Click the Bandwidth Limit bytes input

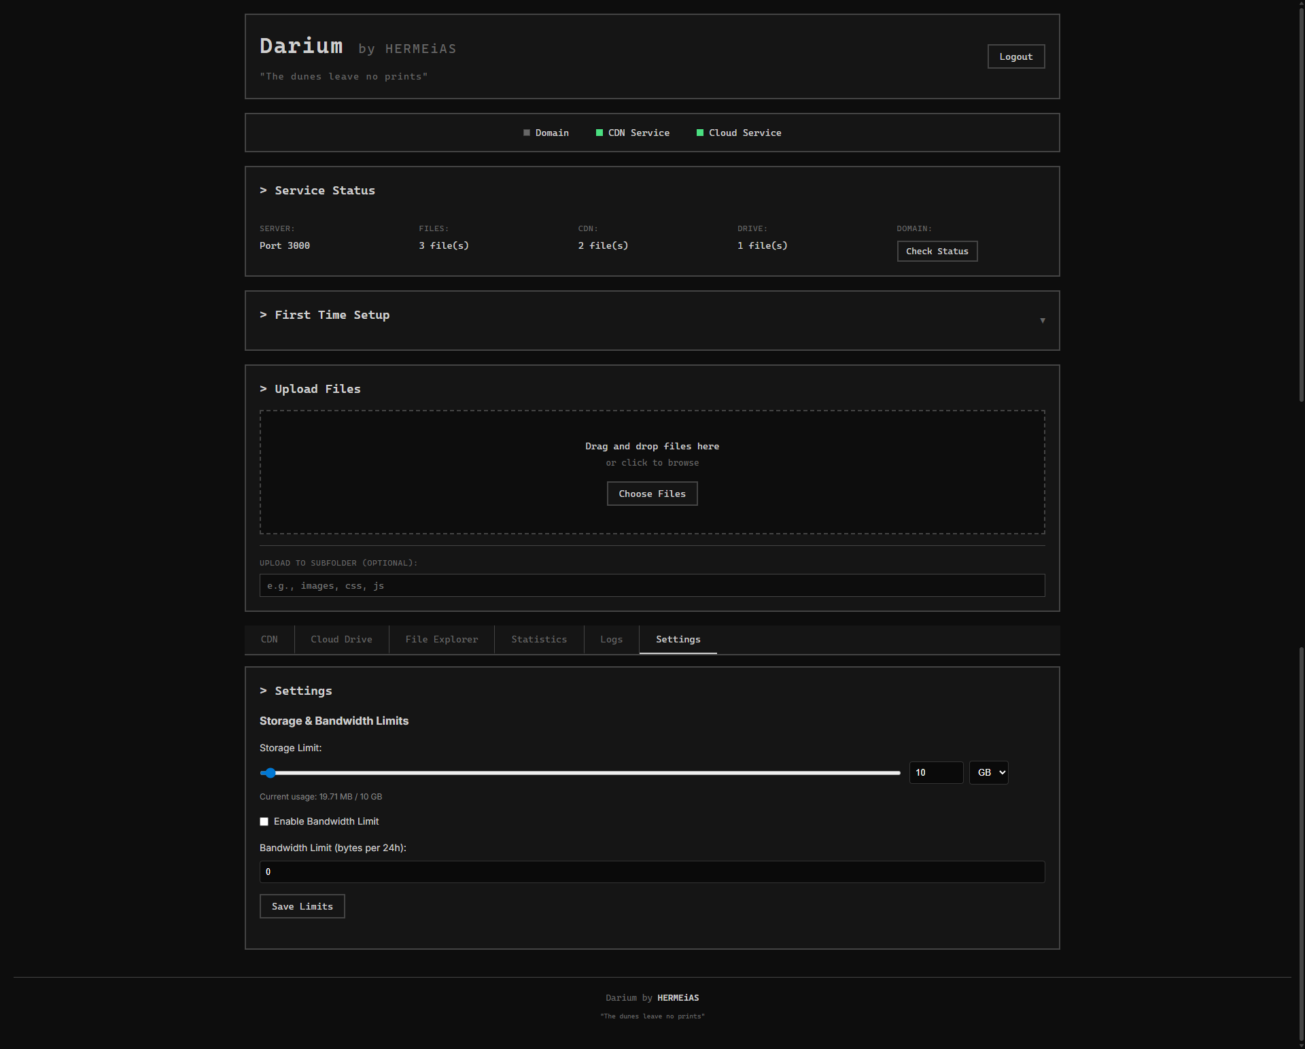652,872
